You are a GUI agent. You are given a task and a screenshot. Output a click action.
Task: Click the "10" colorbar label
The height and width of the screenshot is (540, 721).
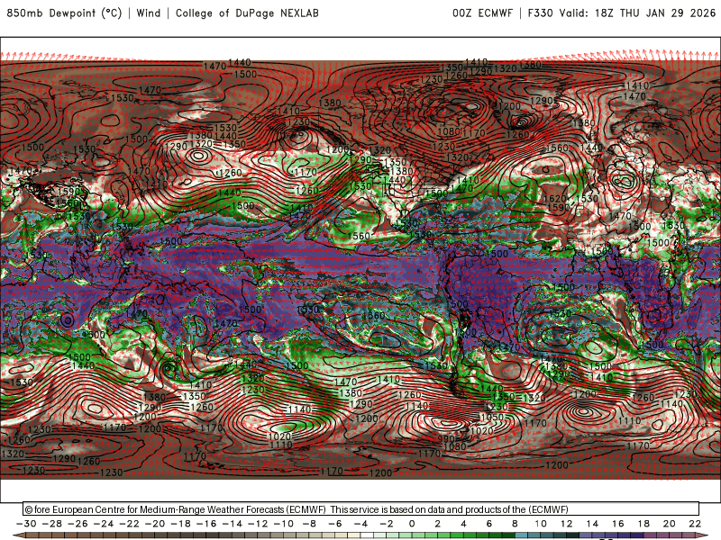541,524
